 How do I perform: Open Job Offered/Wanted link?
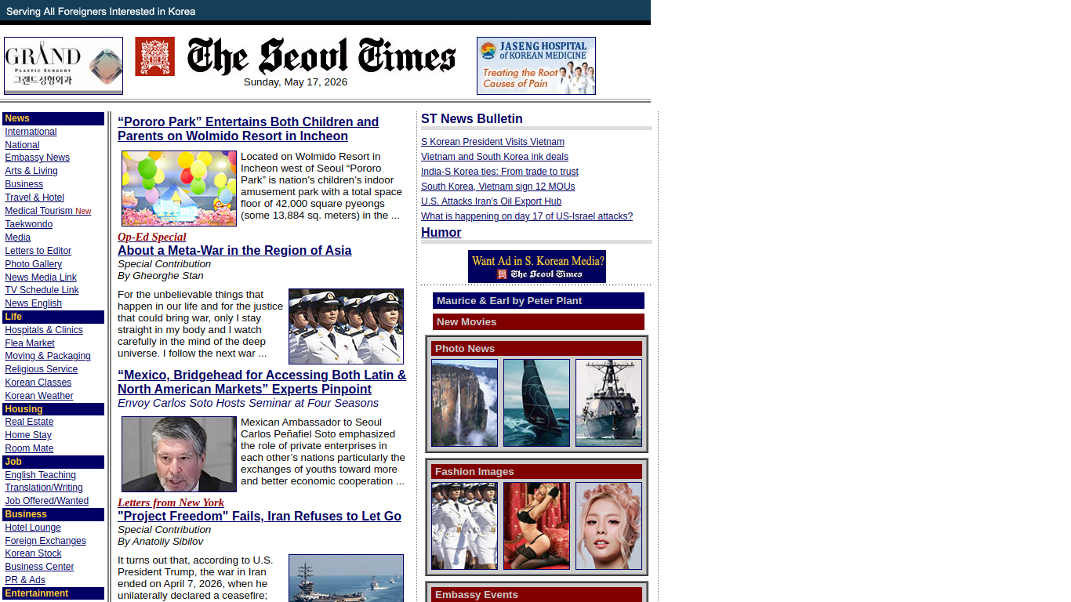tap(46, 501)
